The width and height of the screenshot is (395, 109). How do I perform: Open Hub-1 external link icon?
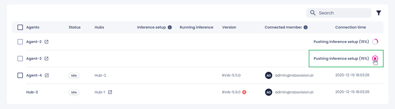click(x=110, y=92)
